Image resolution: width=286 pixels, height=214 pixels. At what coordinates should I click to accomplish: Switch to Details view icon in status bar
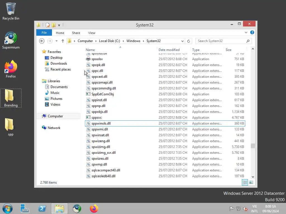pos(245,182)
